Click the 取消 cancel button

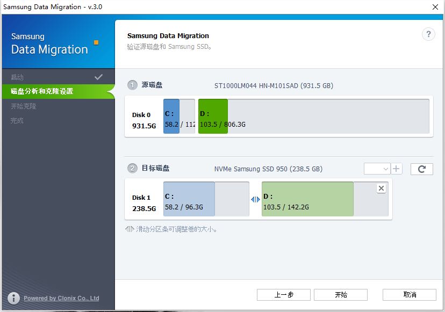pos(409,295)
